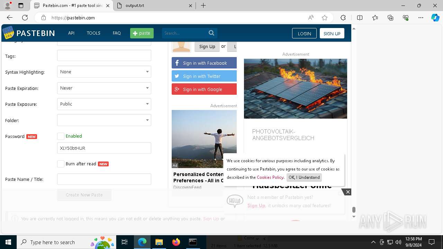Open the TOOLS menu item
This screenshot has width=443, height=249.
click(93, 33)
